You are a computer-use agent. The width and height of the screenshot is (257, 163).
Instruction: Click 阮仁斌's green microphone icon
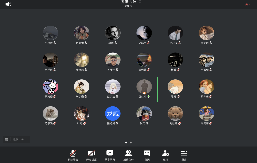(x=148, y=97)
